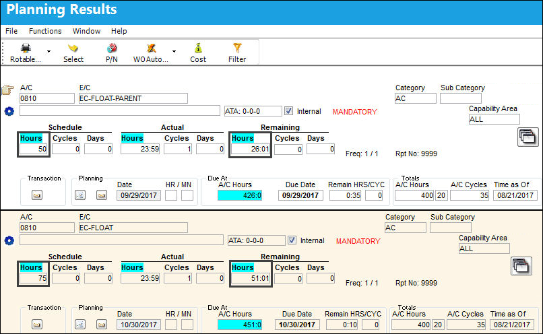Screen dimensions: 543x334
Task: Click the pointing hand record selector icon
Action: click(x=7, y=90)
